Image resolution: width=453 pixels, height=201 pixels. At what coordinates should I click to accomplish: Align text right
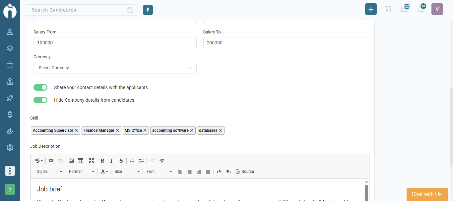point(199,172)
